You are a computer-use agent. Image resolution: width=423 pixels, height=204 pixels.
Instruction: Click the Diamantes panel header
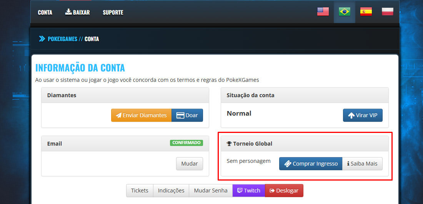pyautogui.click(x=125, y=95)
